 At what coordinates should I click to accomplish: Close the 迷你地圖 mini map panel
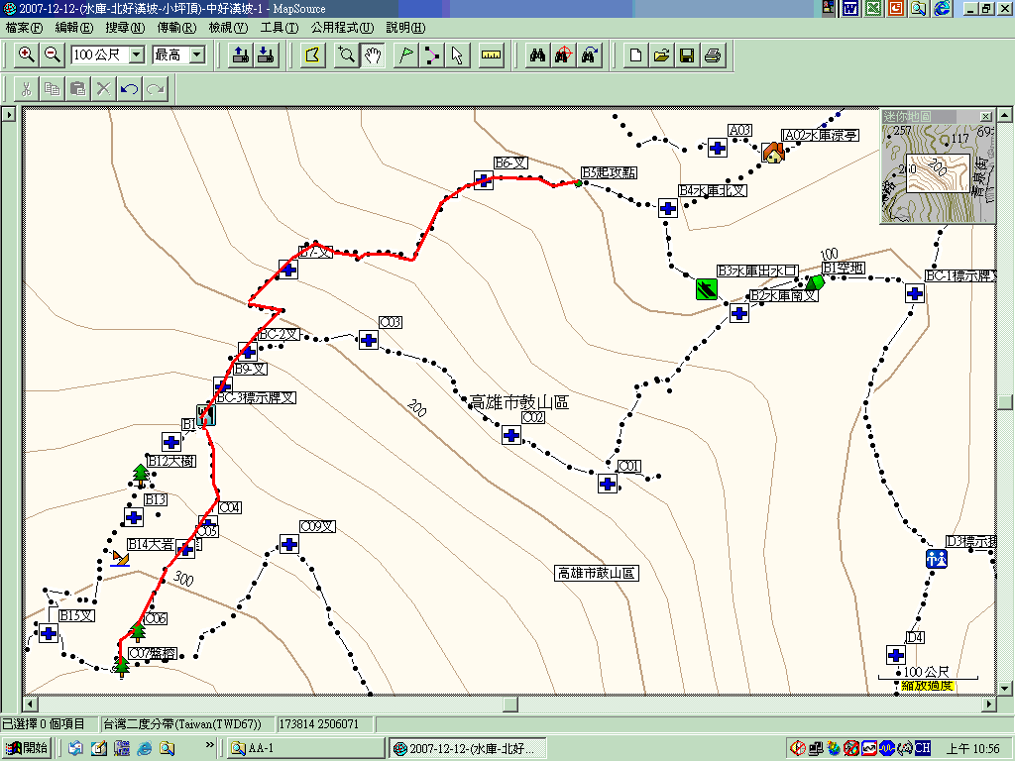985,117
